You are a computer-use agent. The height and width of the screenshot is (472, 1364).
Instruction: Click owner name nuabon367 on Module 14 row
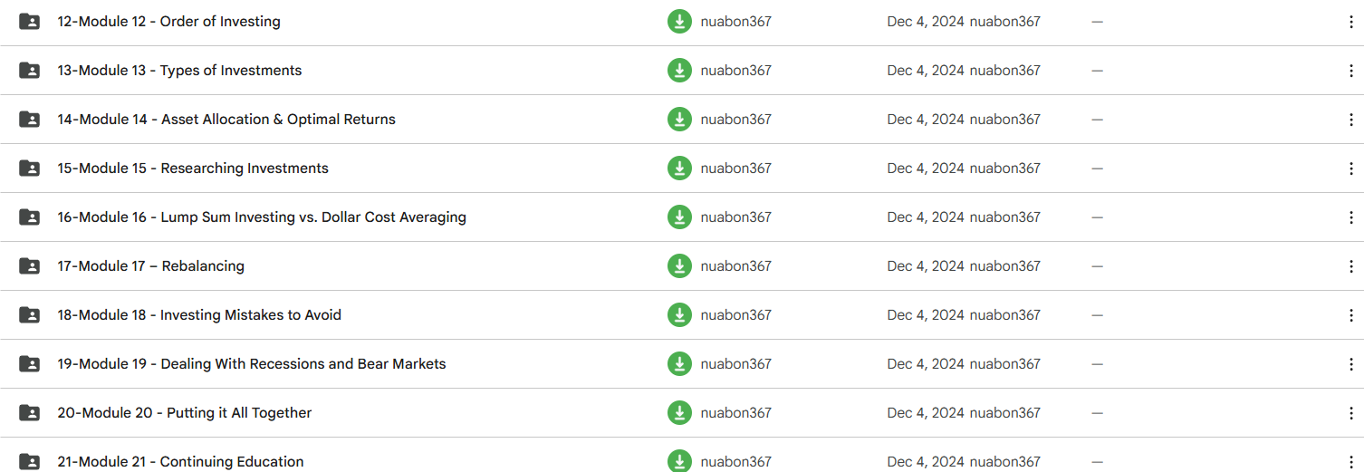735,120
